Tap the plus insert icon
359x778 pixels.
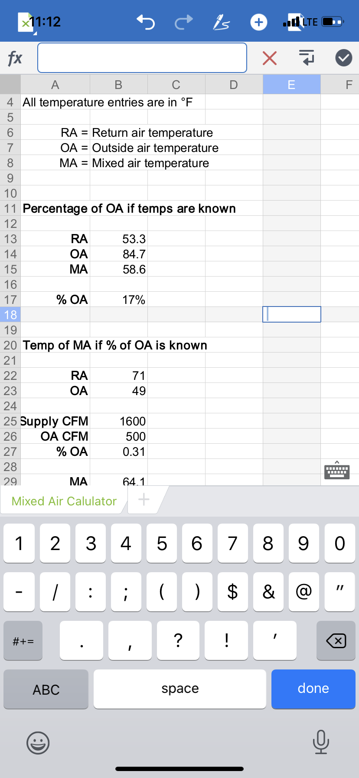tap(259, 22)
